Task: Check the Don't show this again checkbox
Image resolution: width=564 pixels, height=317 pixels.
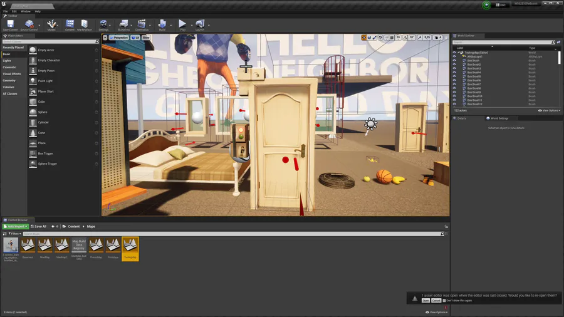Action: click(444, 301)
